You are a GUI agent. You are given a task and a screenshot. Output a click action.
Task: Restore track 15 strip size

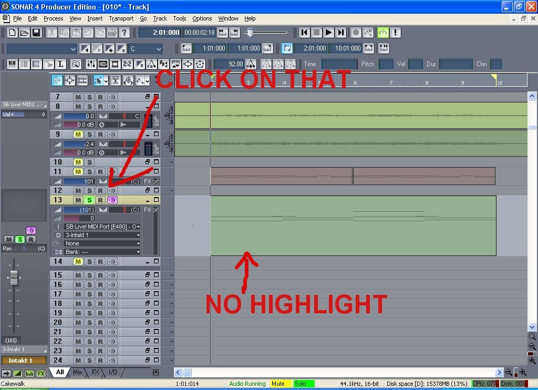click(148, 275)
